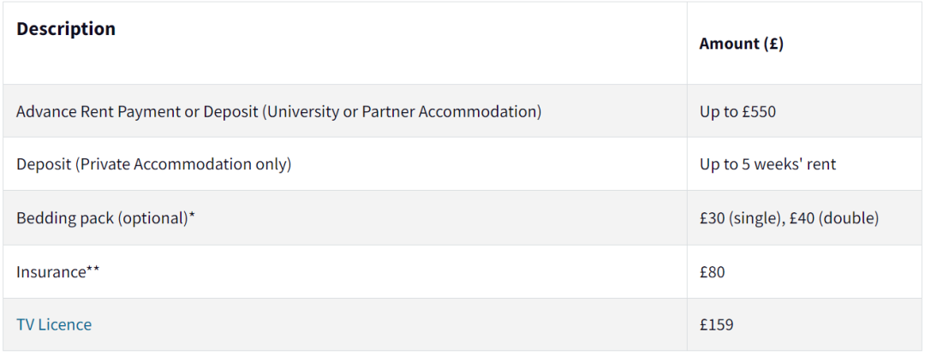This screenshot has width=925, height=356.
Task: Click the double asterisk after Insurance
Action: click(x=92, y=270)
